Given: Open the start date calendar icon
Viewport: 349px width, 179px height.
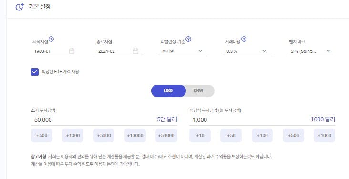Looking at the screenshot, I should (72, 51).
